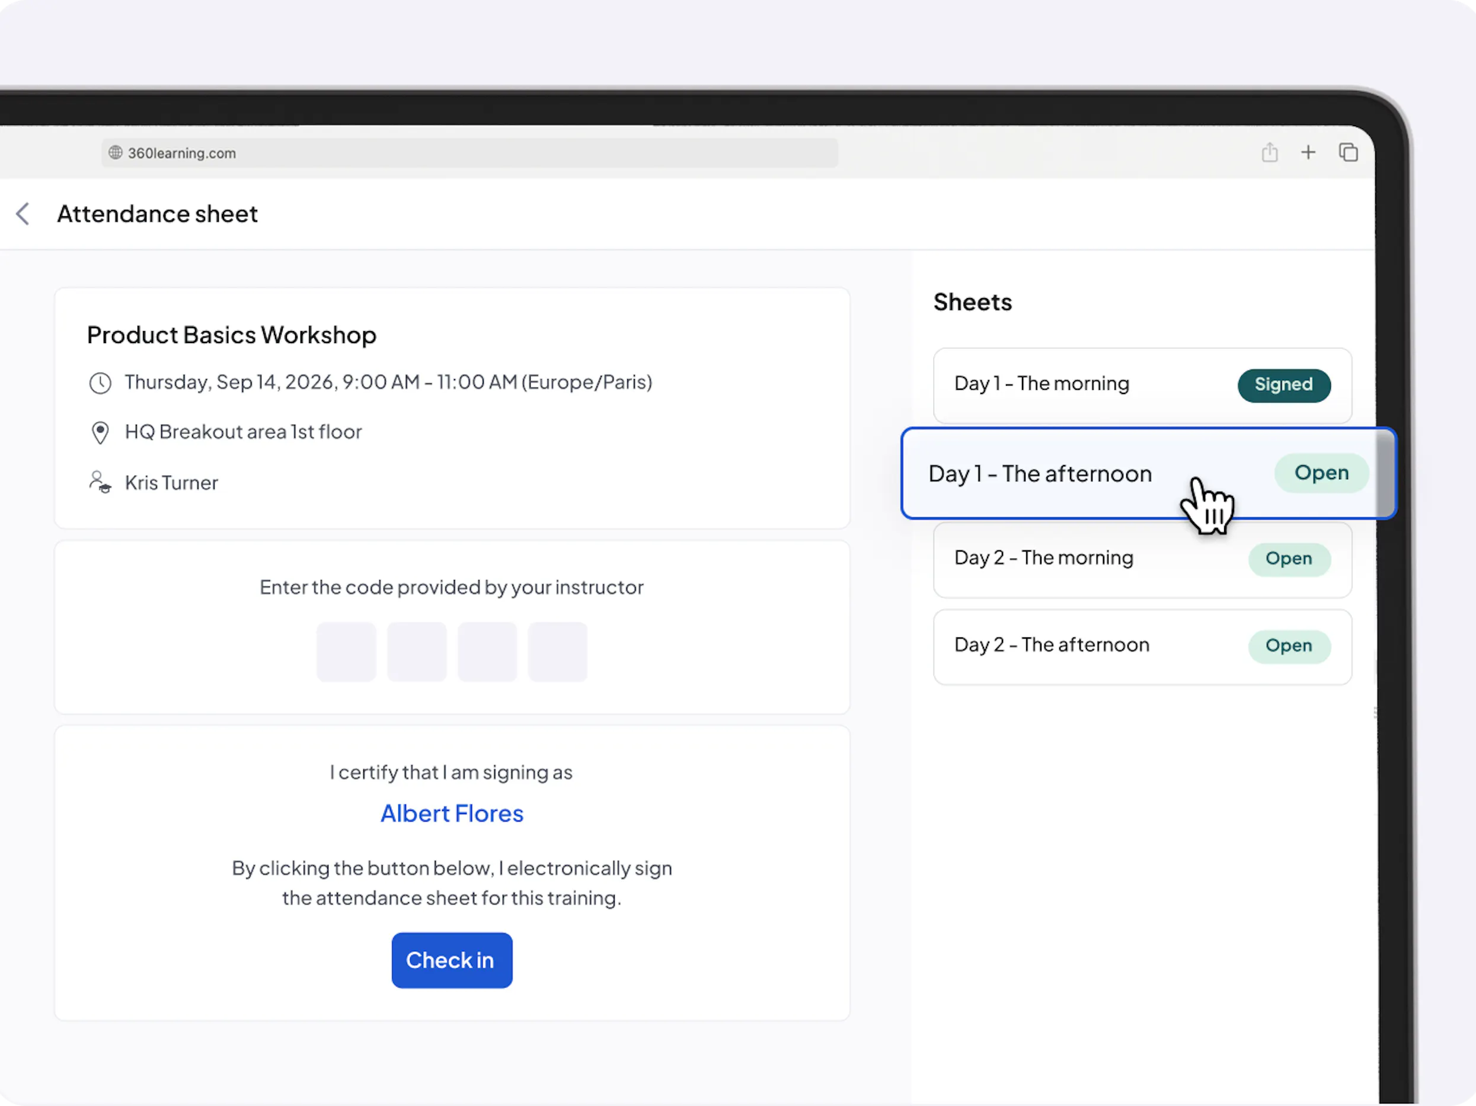Click the Kris Turner instructor name
1476x1106 pixels.
coord(171,483)
